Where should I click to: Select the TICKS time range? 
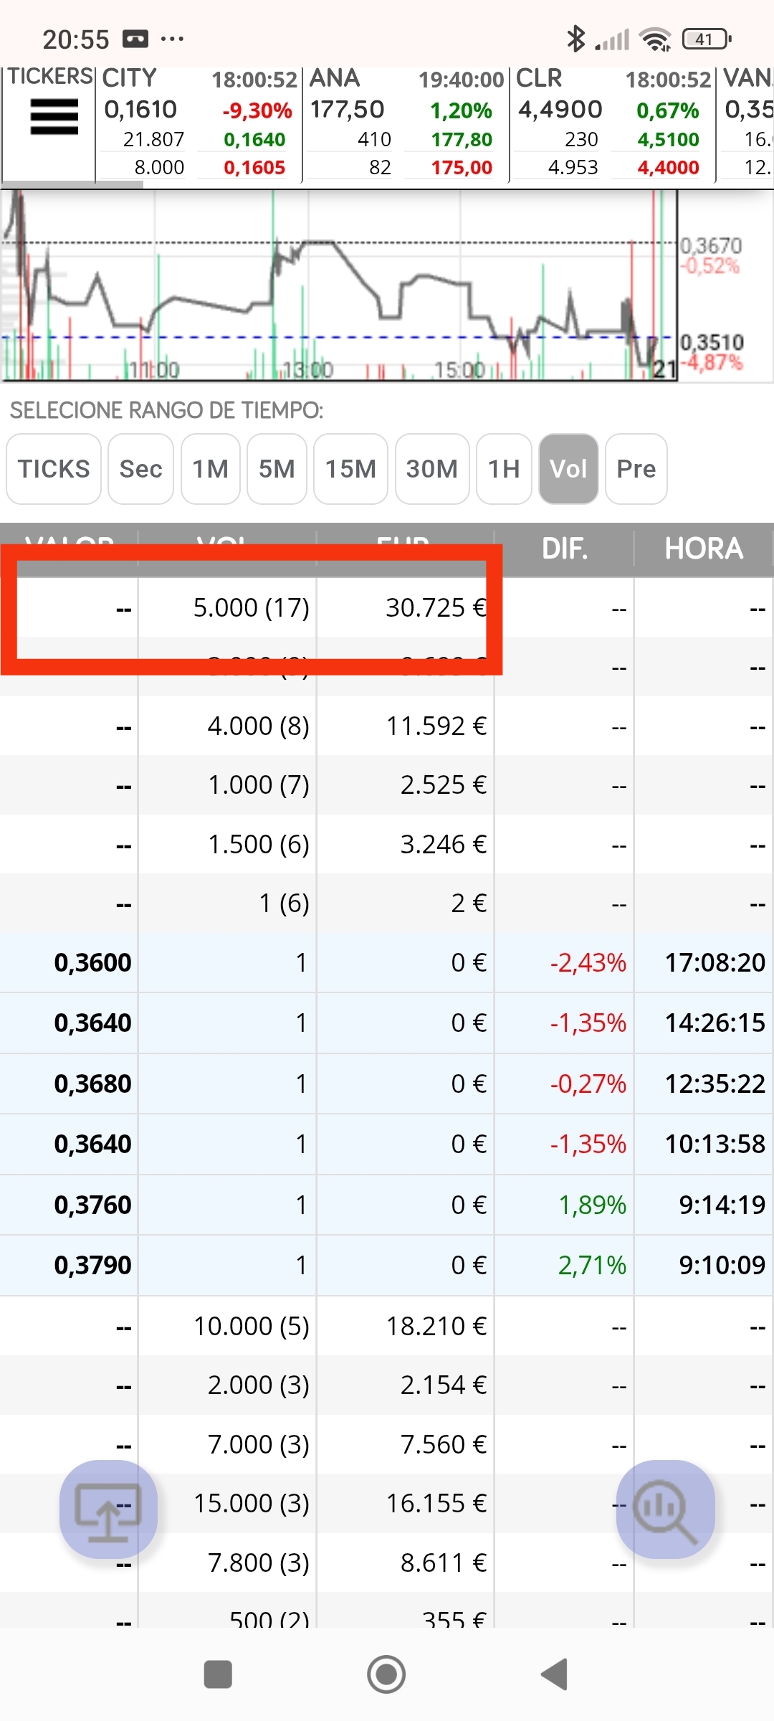(x=54, y=469)
